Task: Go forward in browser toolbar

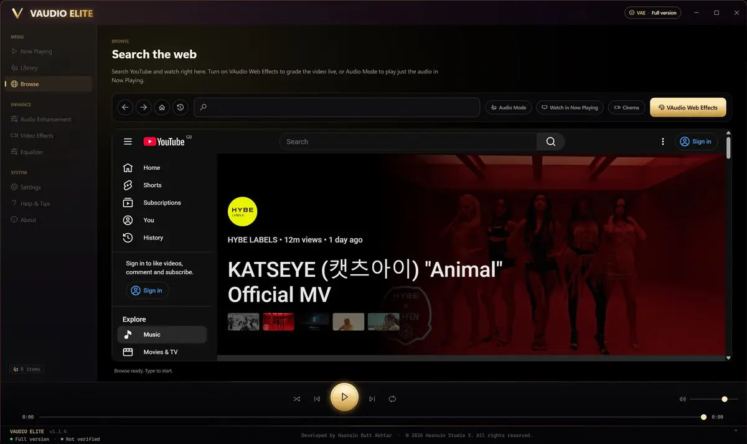Action: (143, 108)
